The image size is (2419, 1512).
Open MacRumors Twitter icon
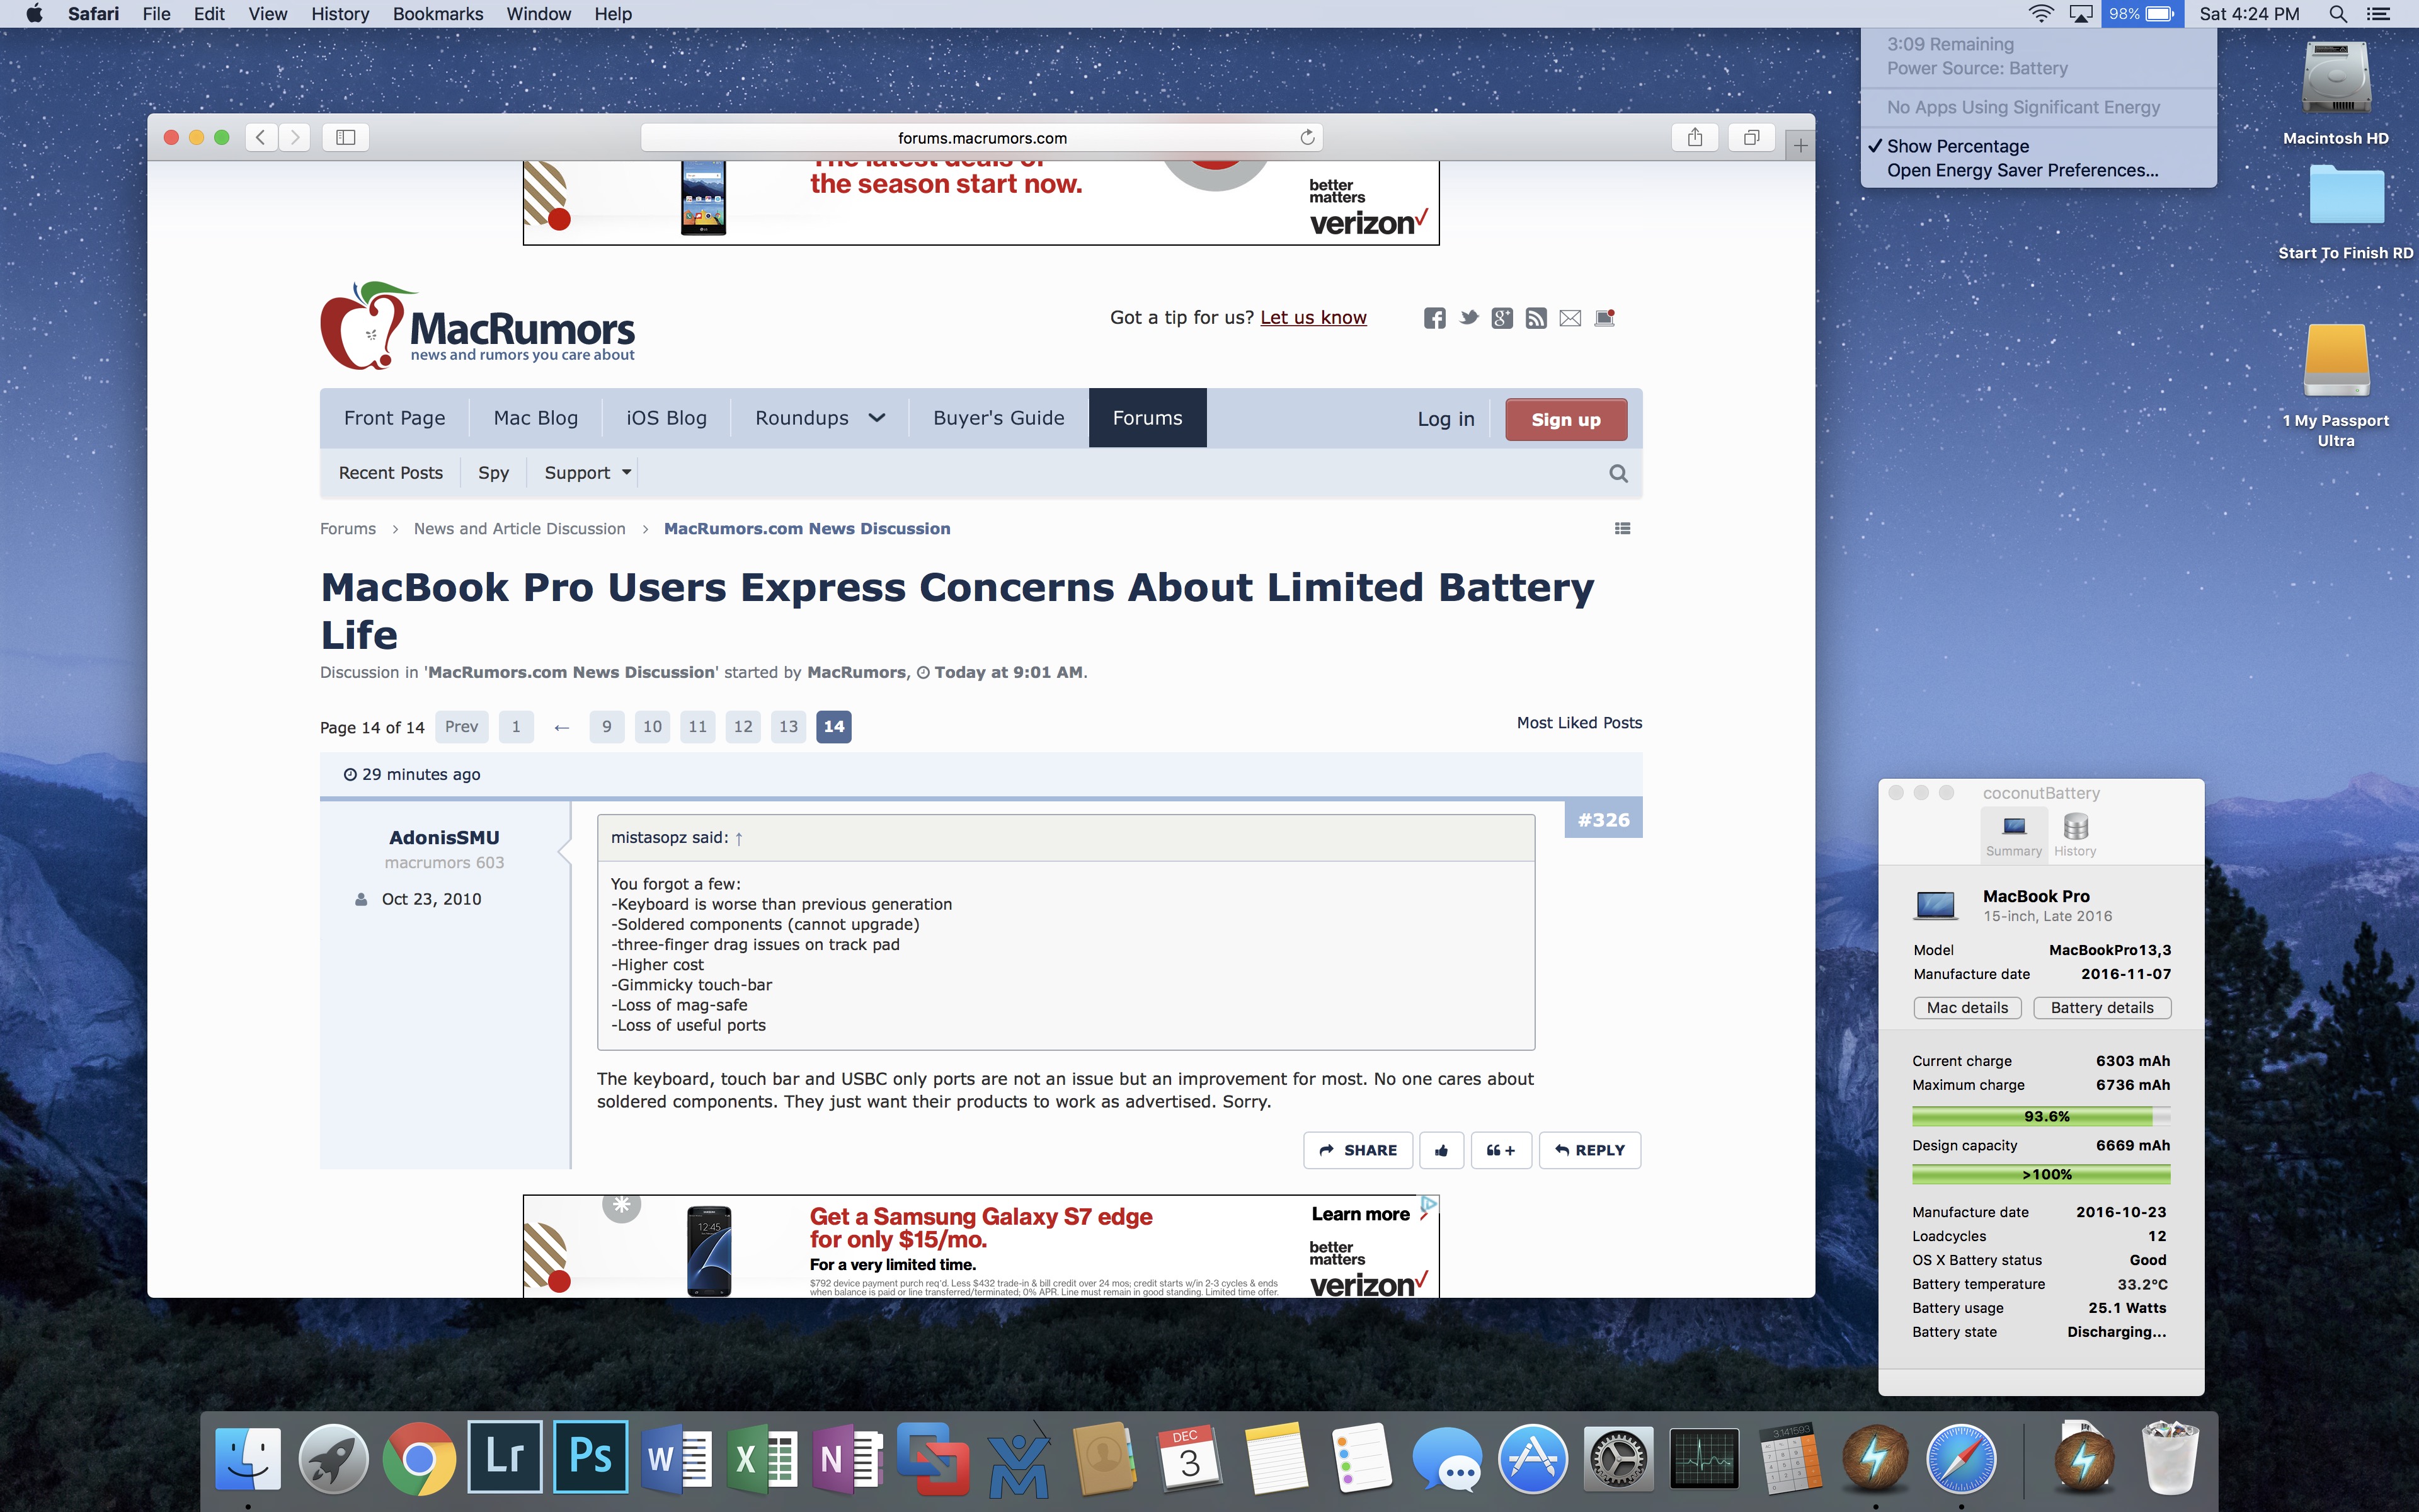(x=1468, y=318)
